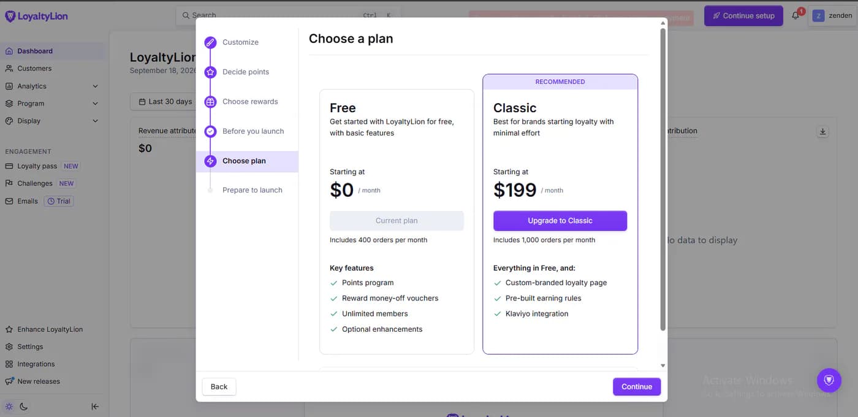Open the Settings page link
This screenshot has width=858, height=417.
pos(30,346)
